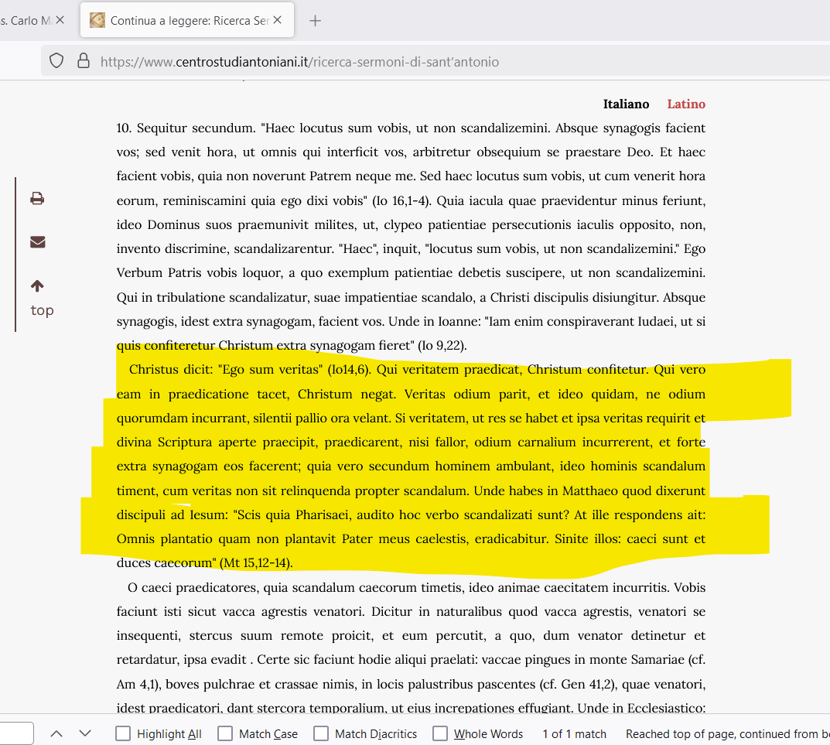Enable the Match Diacritics checkbox

pos(321,733)
